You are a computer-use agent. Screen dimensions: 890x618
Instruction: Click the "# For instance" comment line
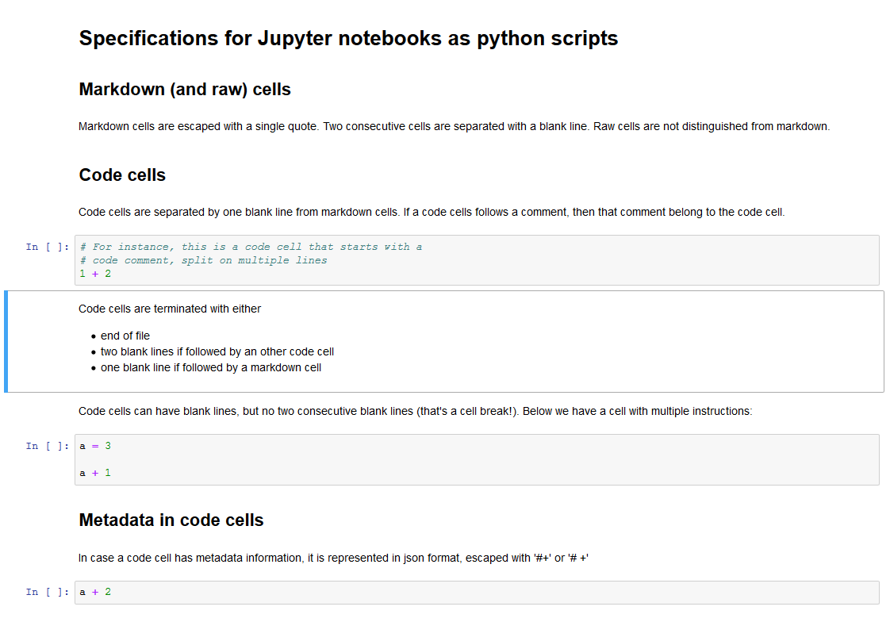coord(251,247)
